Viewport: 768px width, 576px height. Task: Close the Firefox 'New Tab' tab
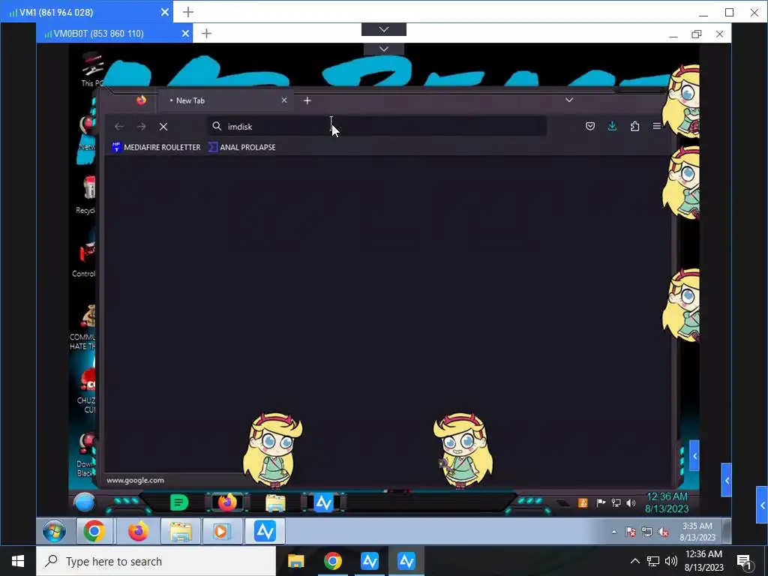(284, 100)
